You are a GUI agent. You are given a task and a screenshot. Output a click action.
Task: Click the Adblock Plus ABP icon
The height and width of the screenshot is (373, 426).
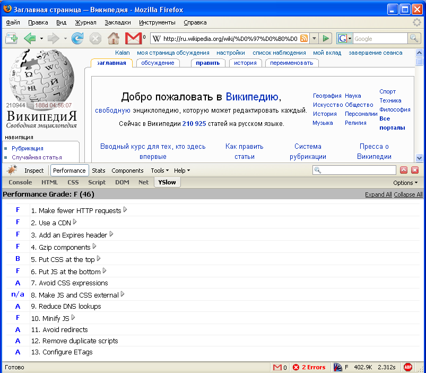click(x=408, y=367)
